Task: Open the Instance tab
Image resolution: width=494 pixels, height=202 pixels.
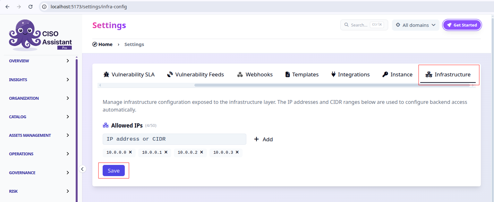Action: point(397,74)
